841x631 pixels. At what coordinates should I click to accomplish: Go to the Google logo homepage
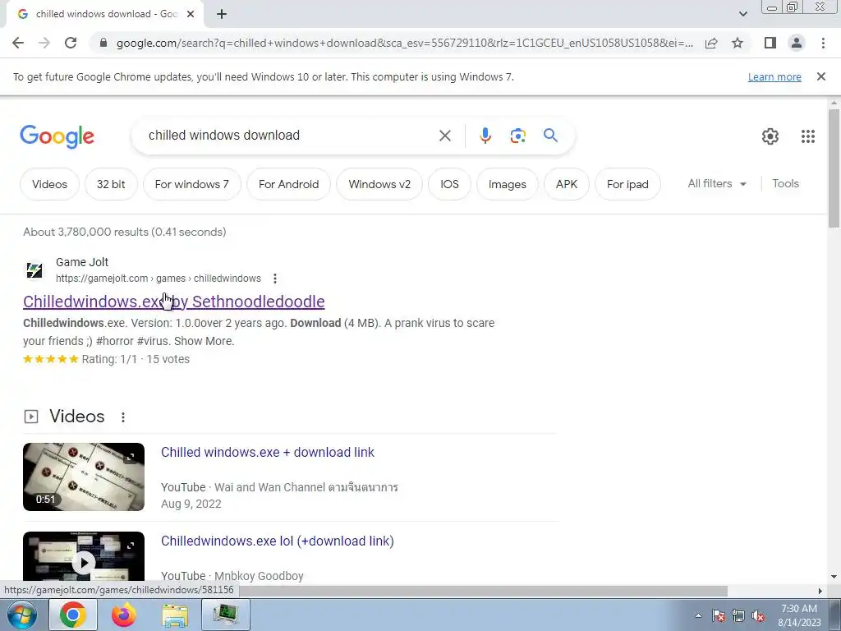tap(57, 136)
